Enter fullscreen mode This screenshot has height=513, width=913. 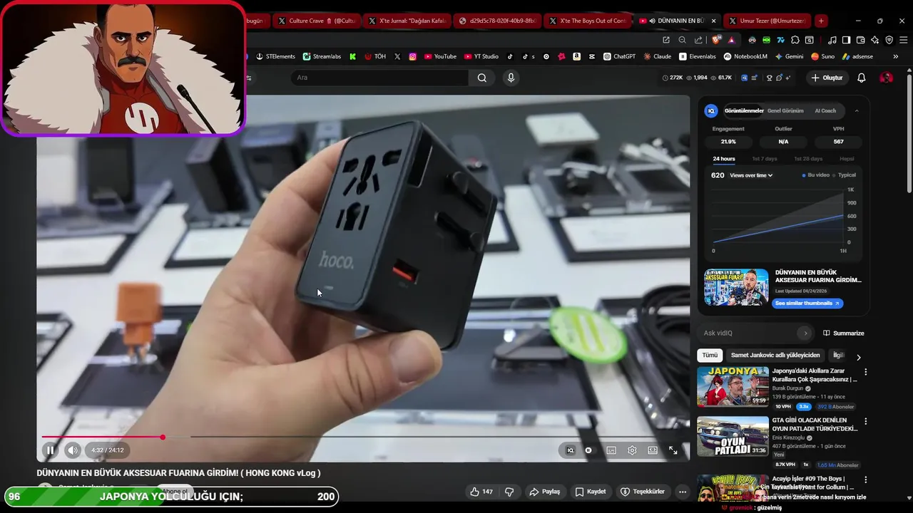[x=673, y=450]
